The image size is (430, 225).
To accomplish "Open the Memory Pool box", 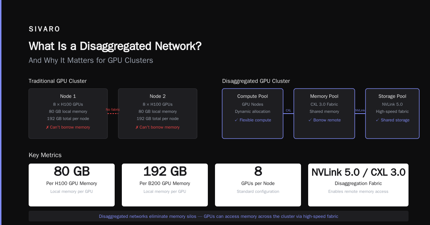I will click(324, 114).
